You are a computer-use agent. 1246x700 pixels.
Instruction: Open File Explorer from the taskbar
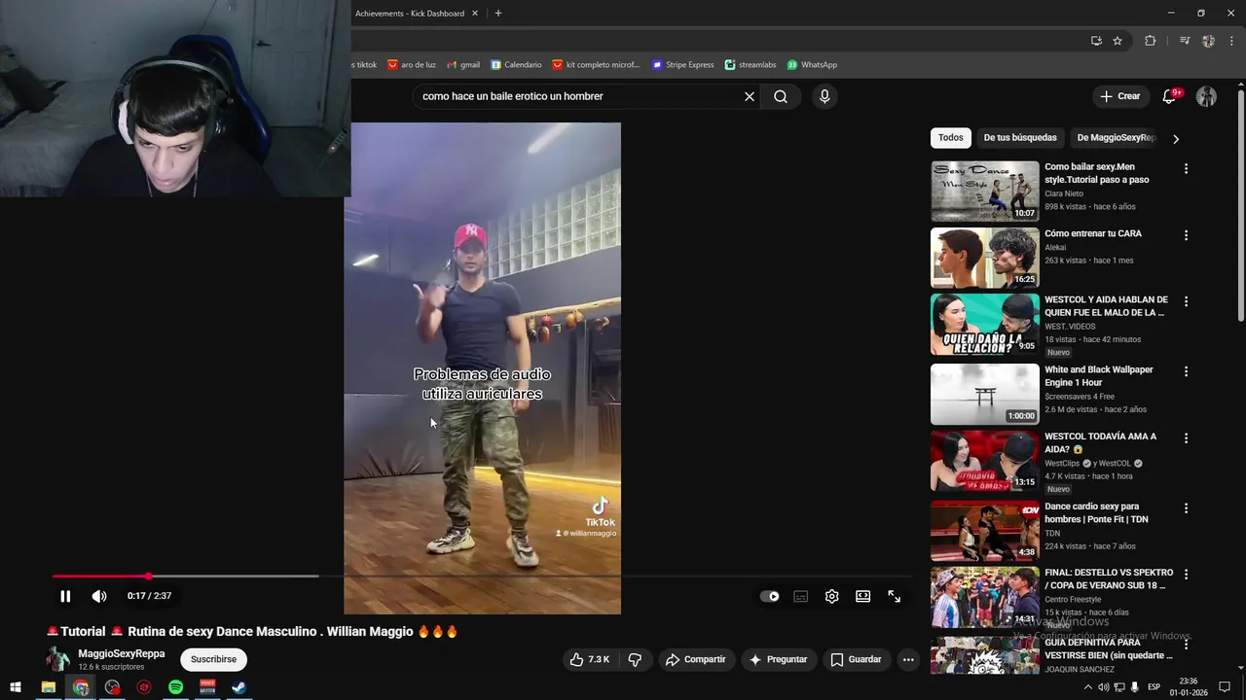48,687
